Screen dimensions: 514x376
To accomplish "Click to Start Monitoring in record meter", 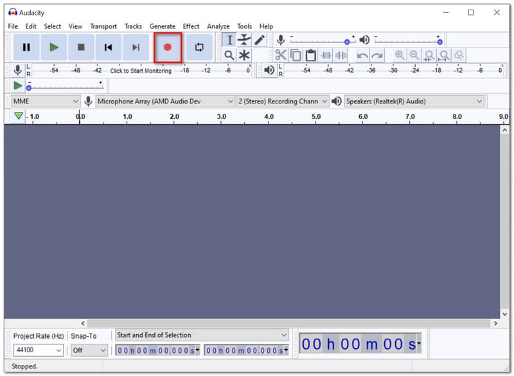I will (x=141, y=71).
